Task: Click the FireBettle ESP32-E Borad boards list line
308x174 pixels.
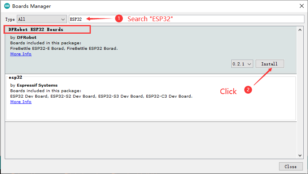Action: [64, 48]
